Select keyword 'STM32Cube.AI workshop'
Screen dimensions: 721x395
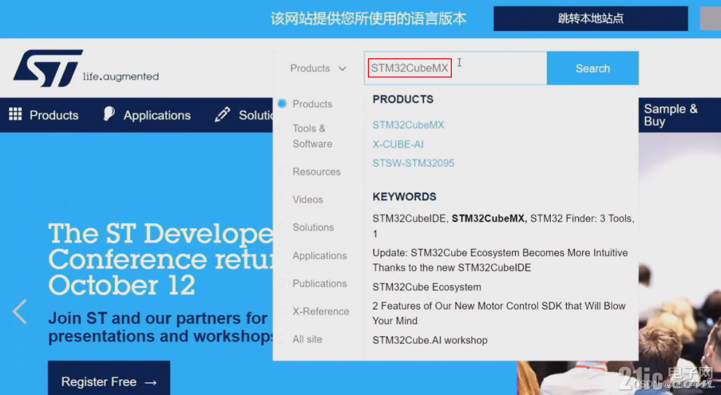430,340
